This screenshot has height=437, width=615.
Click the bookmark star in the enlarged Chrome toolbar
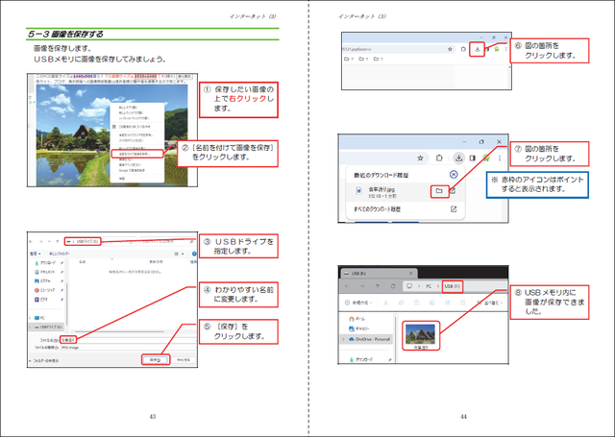(421, 158)
